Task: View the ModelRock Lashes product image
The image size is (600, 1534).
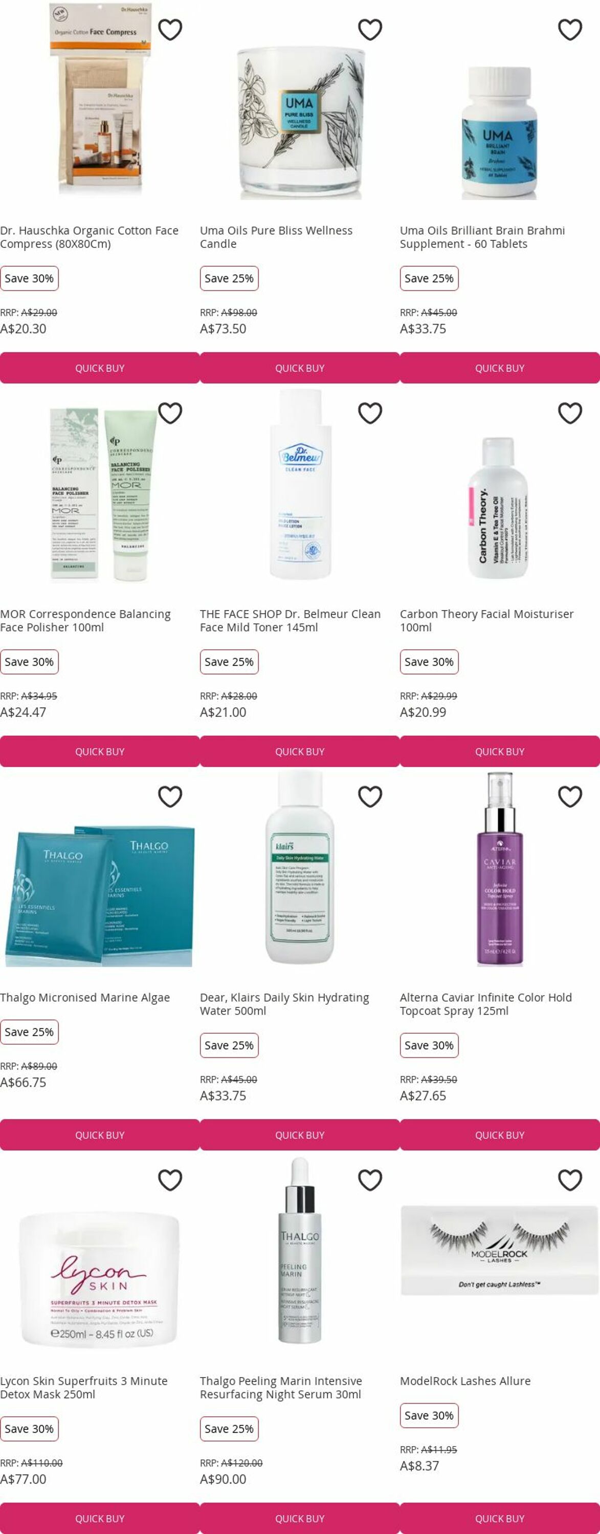Action: click(499, 1250)
